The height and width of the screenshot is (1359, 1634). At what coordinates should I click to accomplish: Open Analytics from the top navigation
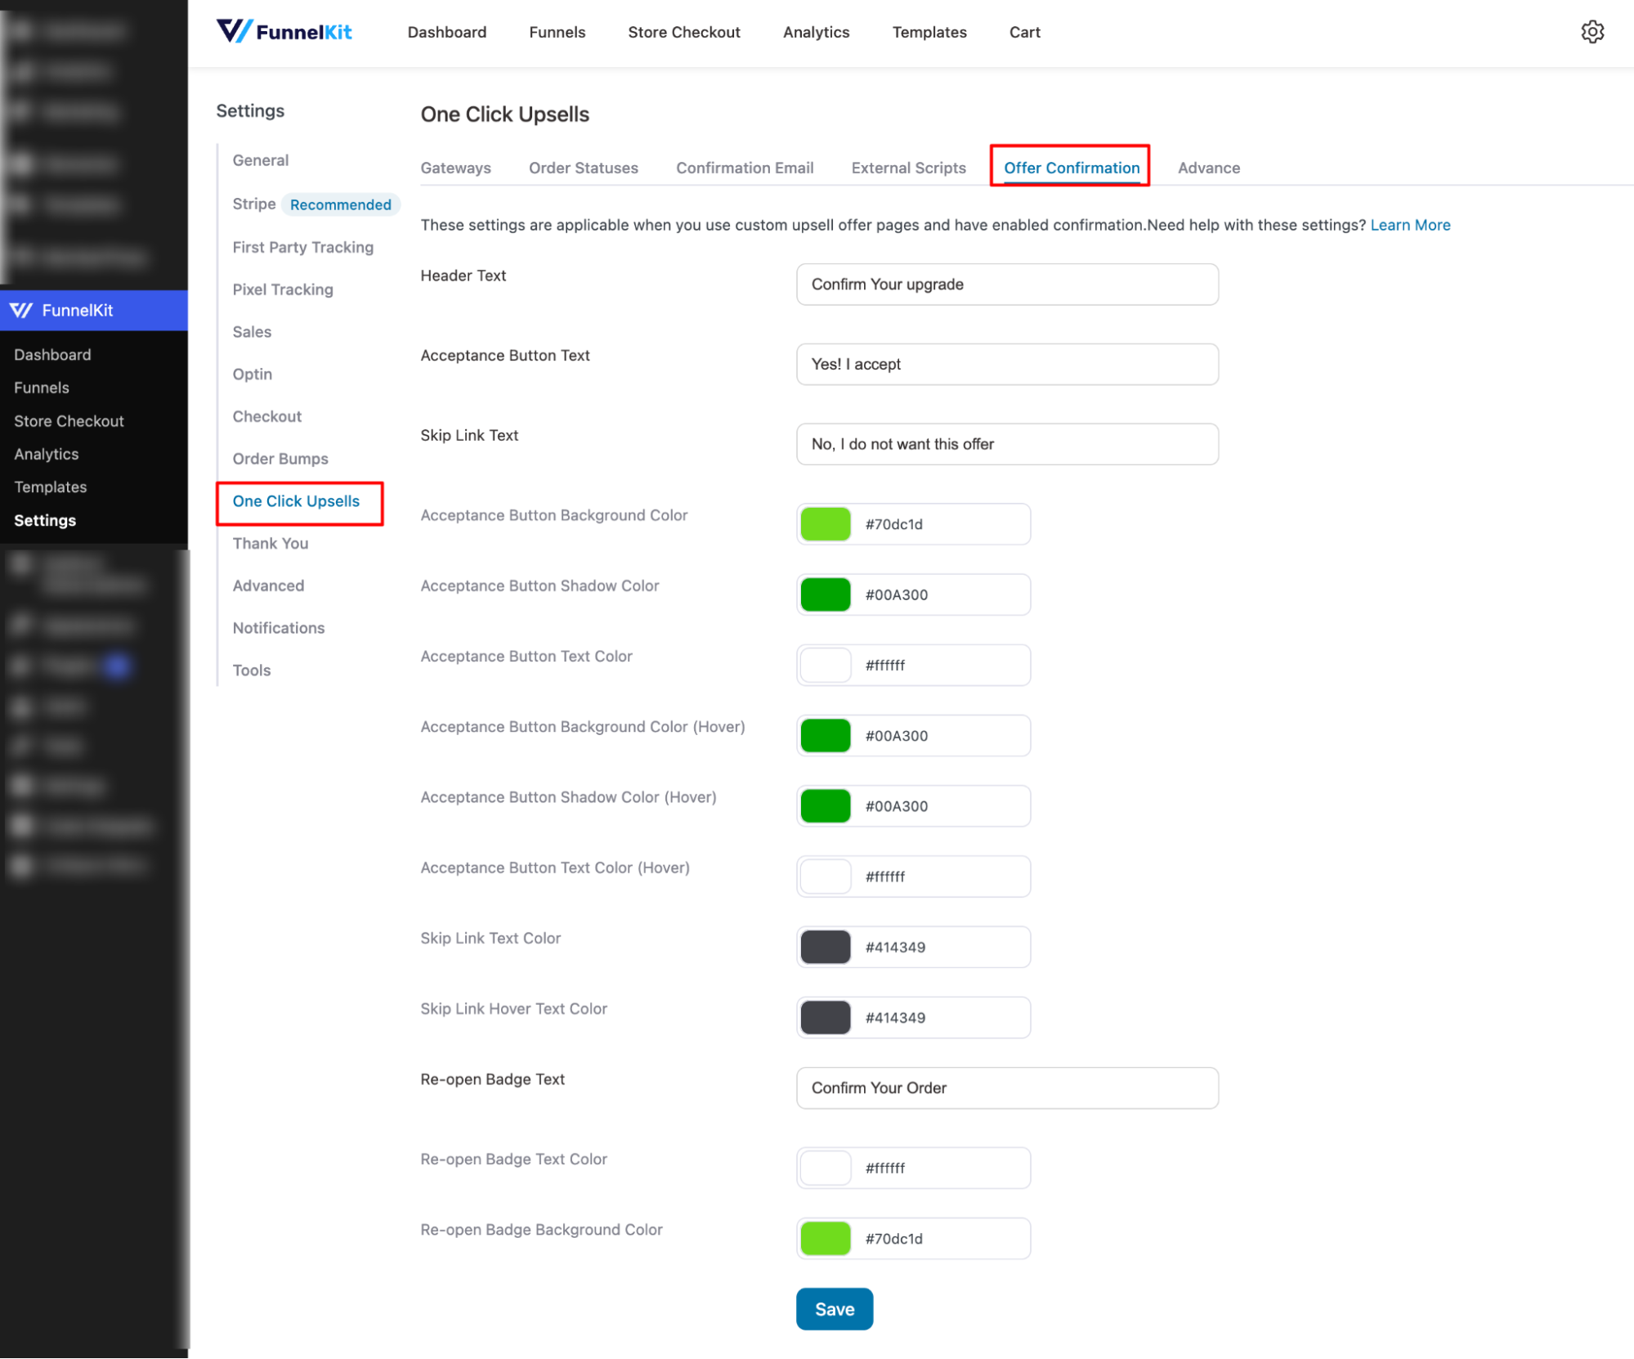pos(815,32)
